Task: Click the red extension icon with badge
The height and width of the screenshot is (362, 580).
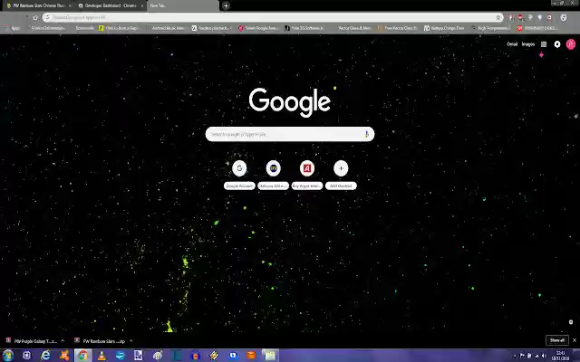Action: pos(520,17)
